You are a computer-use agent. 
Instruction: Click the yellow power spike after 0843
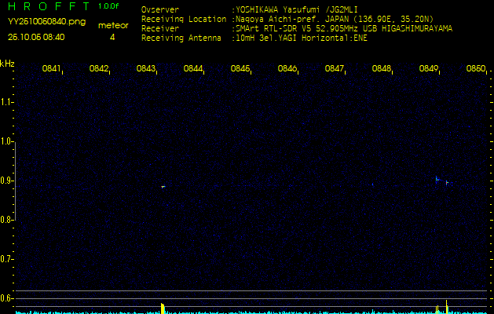pyautogui.click(x=163, y=309)
